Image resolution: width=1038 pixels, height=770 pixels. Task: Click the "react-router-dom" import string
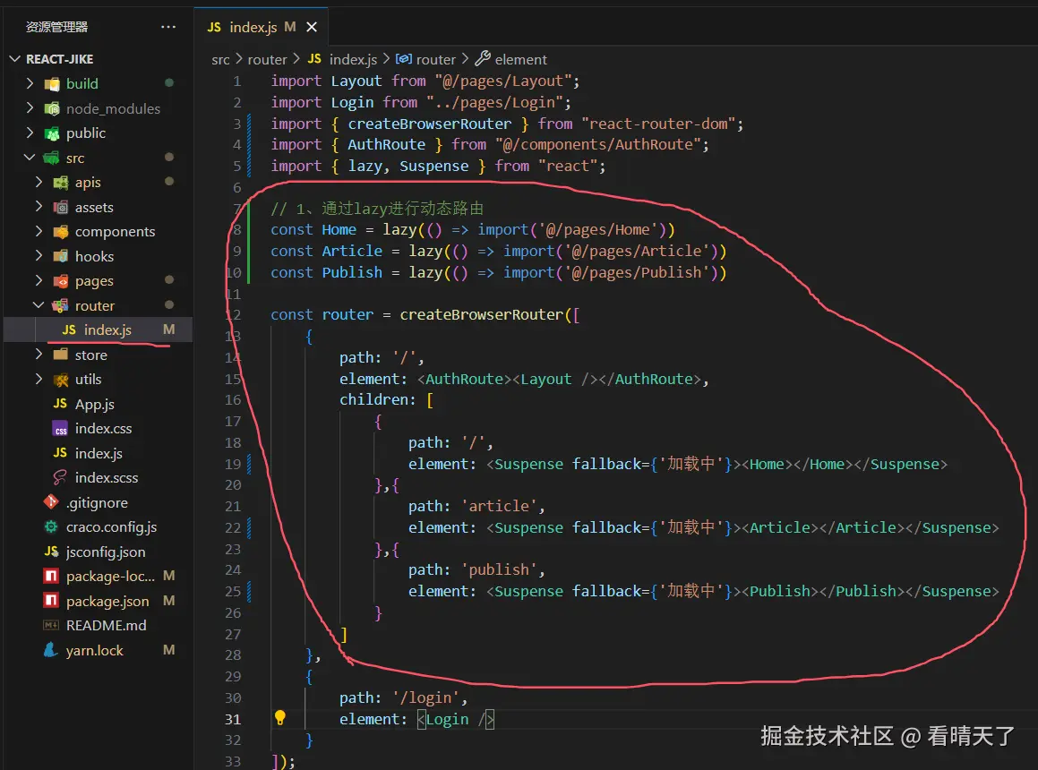point(658,124)
